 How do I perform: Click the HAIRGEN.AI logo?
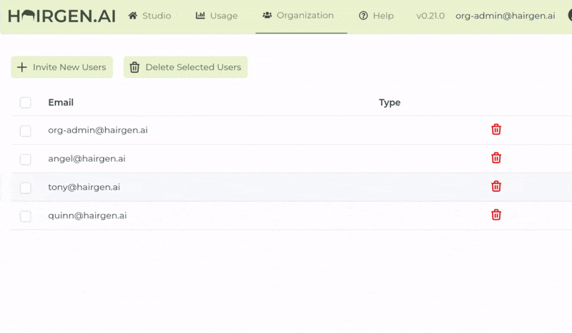click(61, 16)
